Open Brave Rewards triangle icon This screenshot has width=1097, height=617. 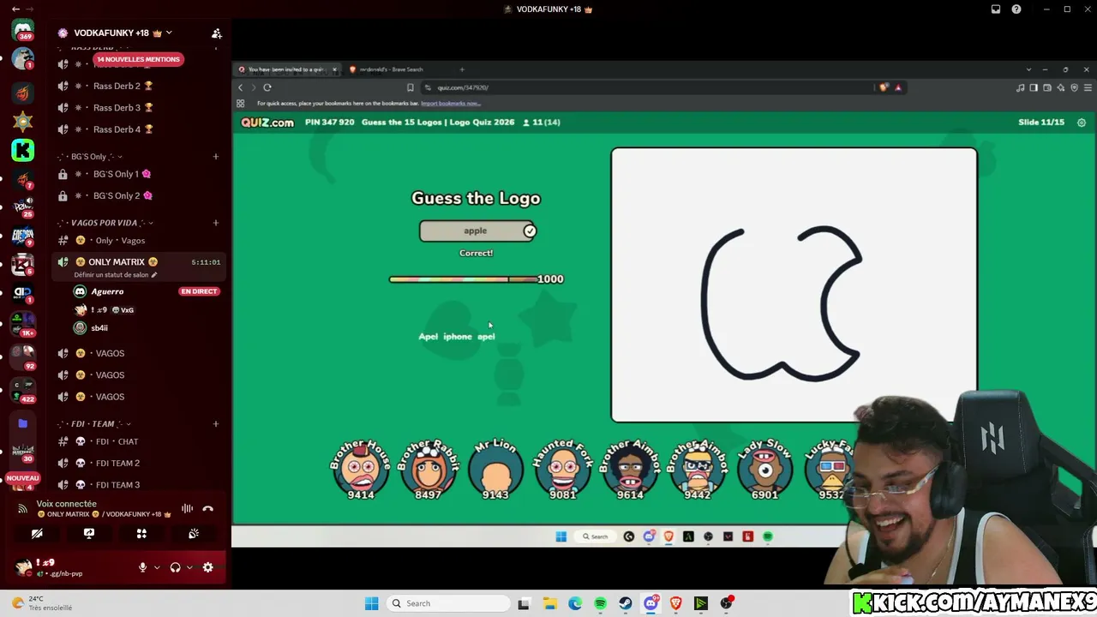click(x=898, y=87)
